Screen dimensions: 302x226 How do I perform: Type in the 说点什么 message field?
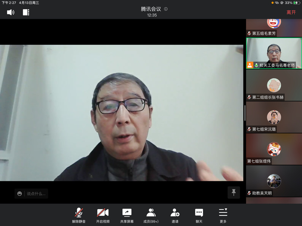36,194
